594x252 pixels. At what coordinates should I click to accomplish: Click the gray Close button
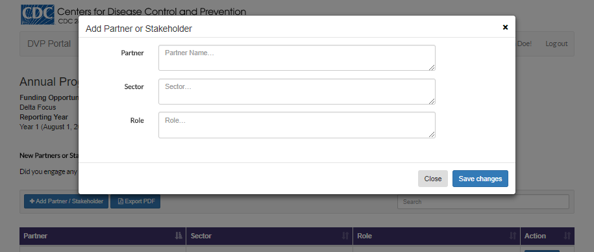point(432,179)
